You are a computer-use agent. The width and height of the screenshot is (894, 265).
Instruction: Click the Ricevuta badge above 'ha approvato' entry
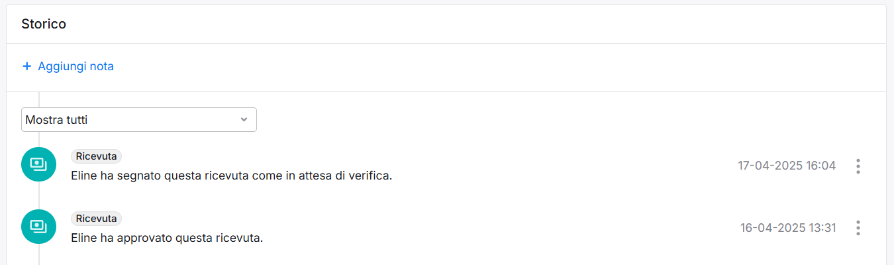(96, 219)
